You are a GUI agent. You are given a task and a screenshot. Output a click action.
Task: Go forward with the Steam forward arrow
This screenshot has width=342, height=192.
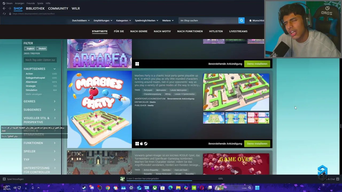10,9
